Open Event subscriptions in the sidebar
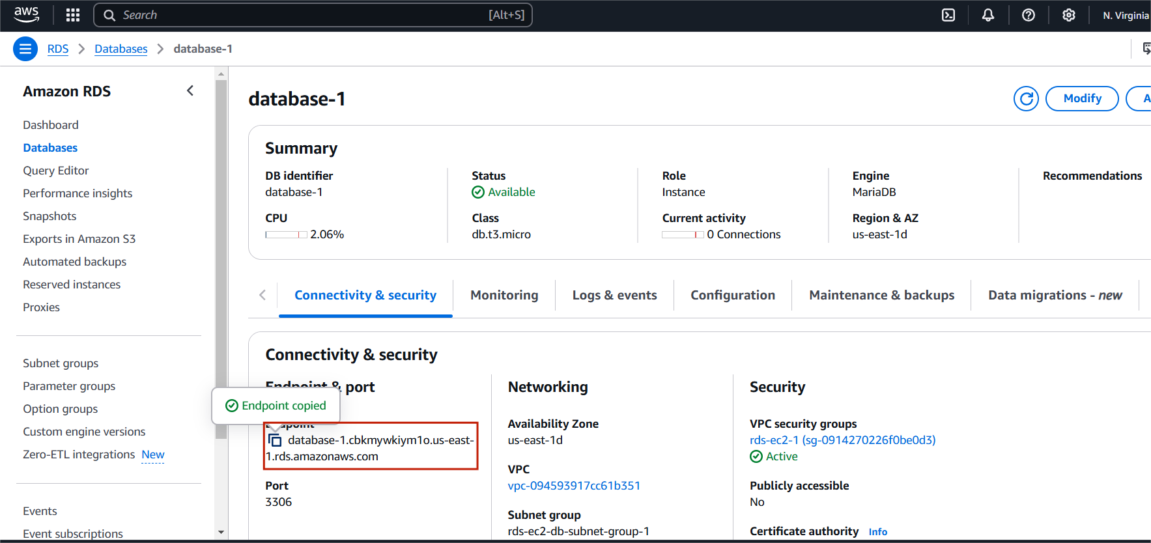Viewport: 1151px width, 543px height. coord(73,533)
